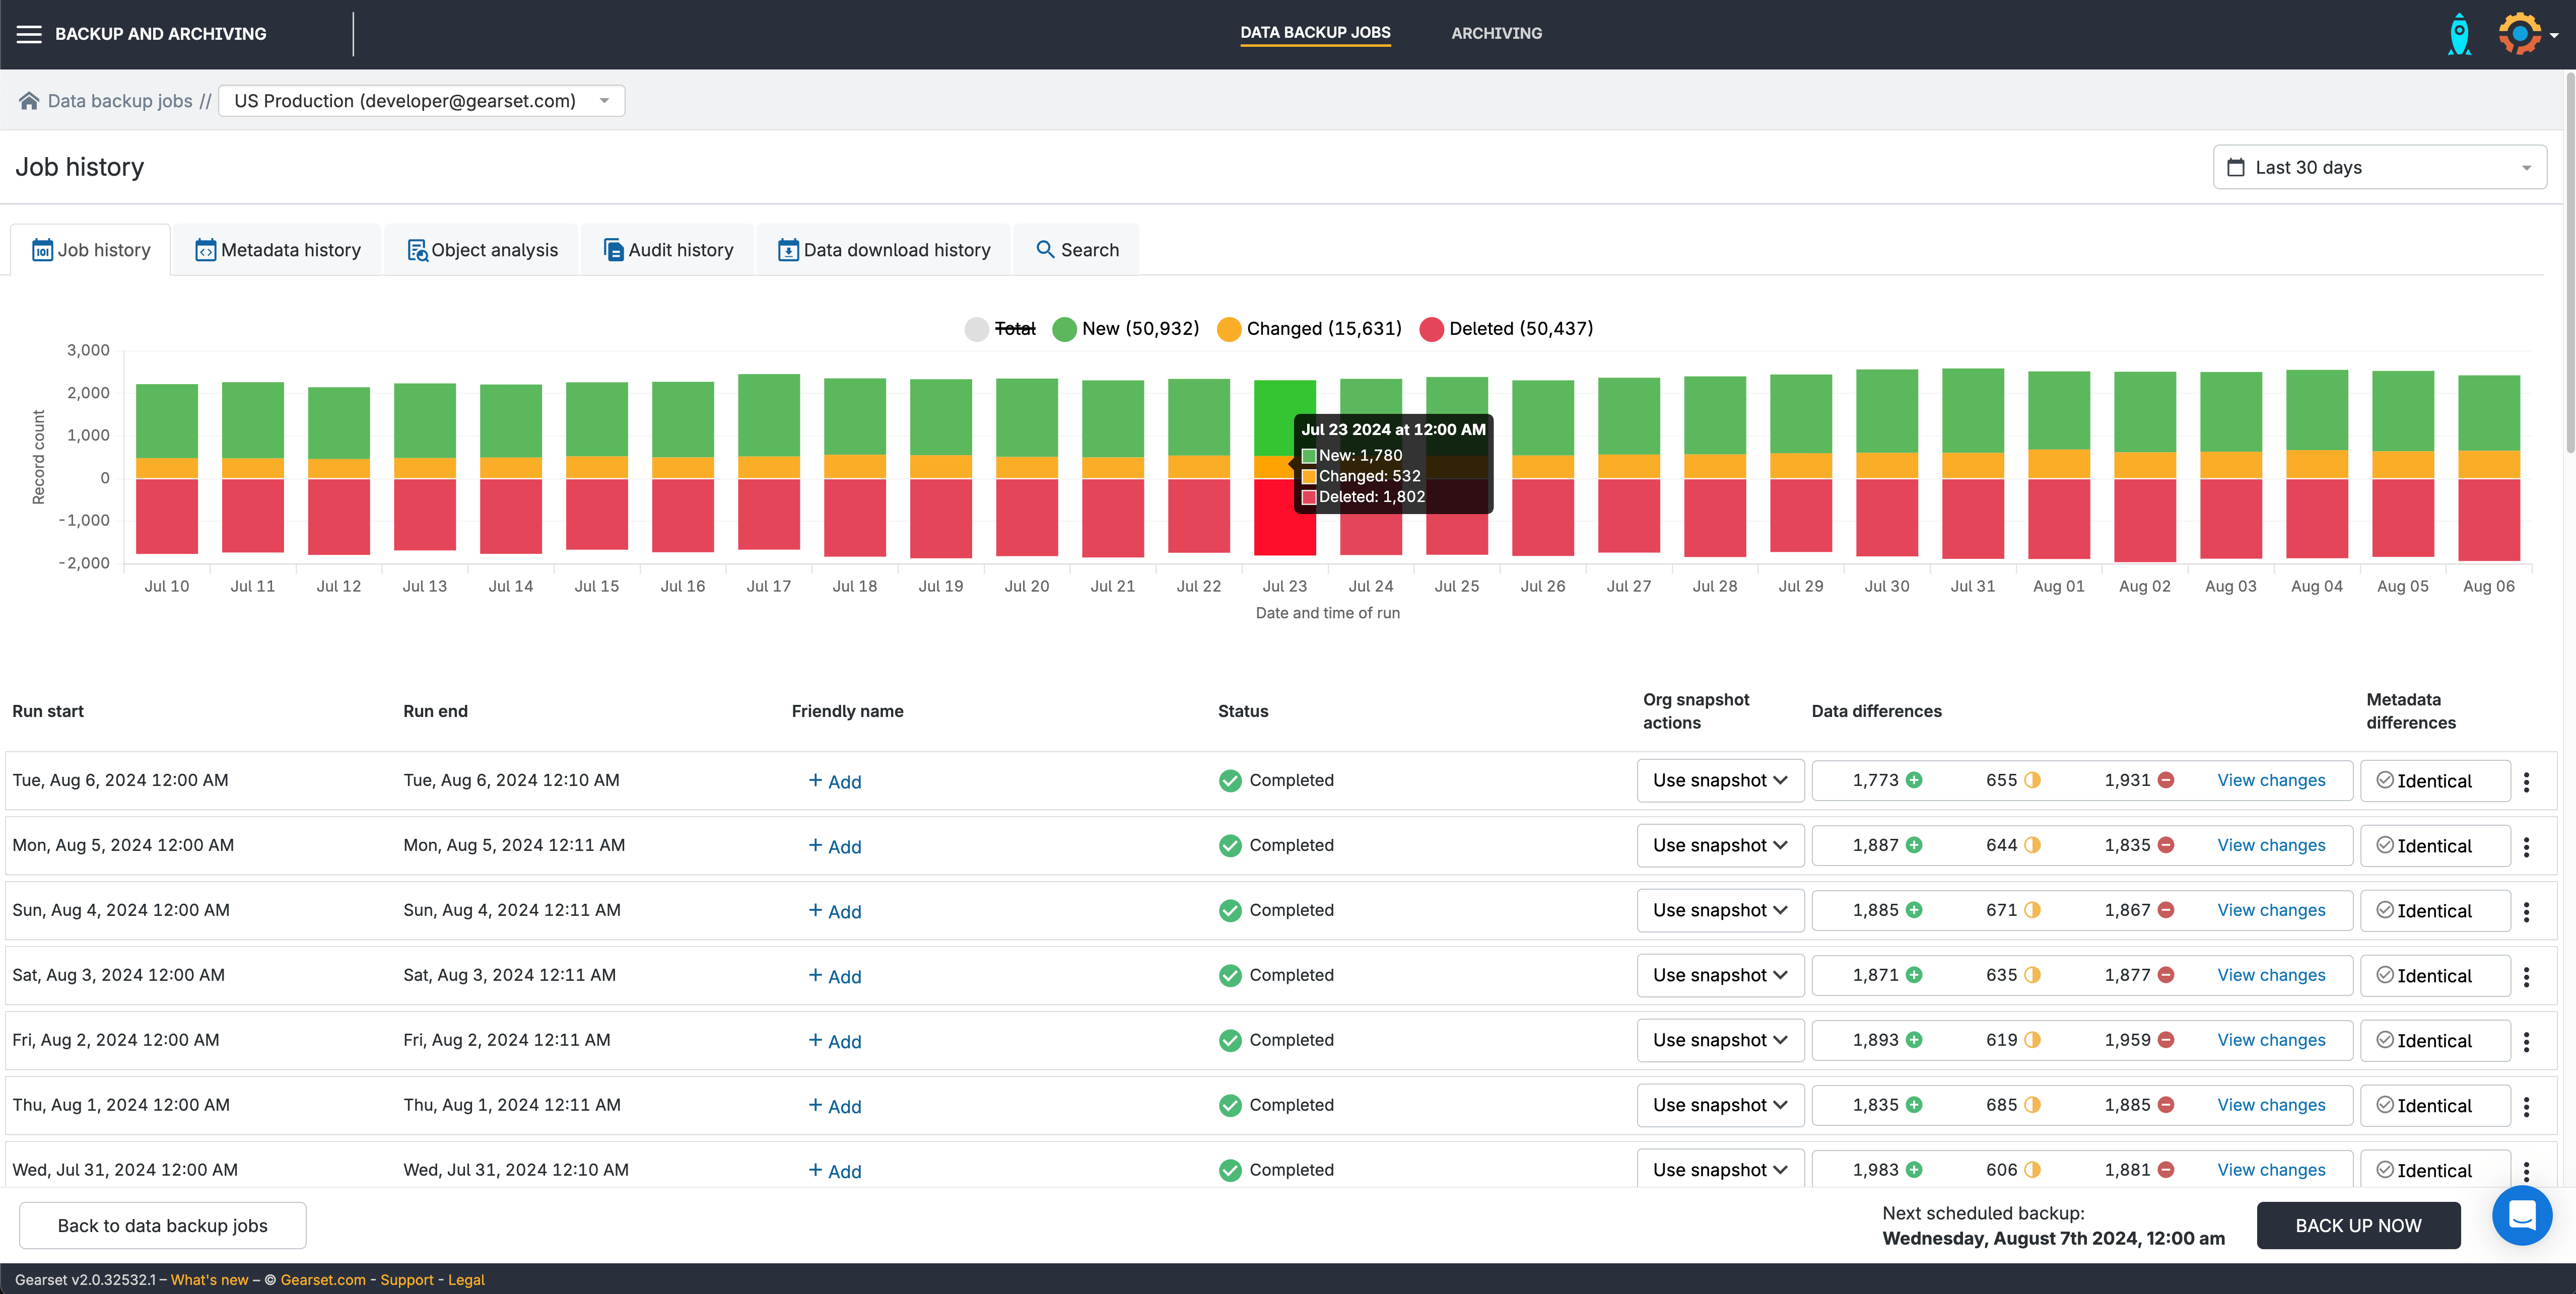The image size is (2576, 1294).
Task: Expand Use snapshot for Aug 5 run
Action: click(1720, 845)
